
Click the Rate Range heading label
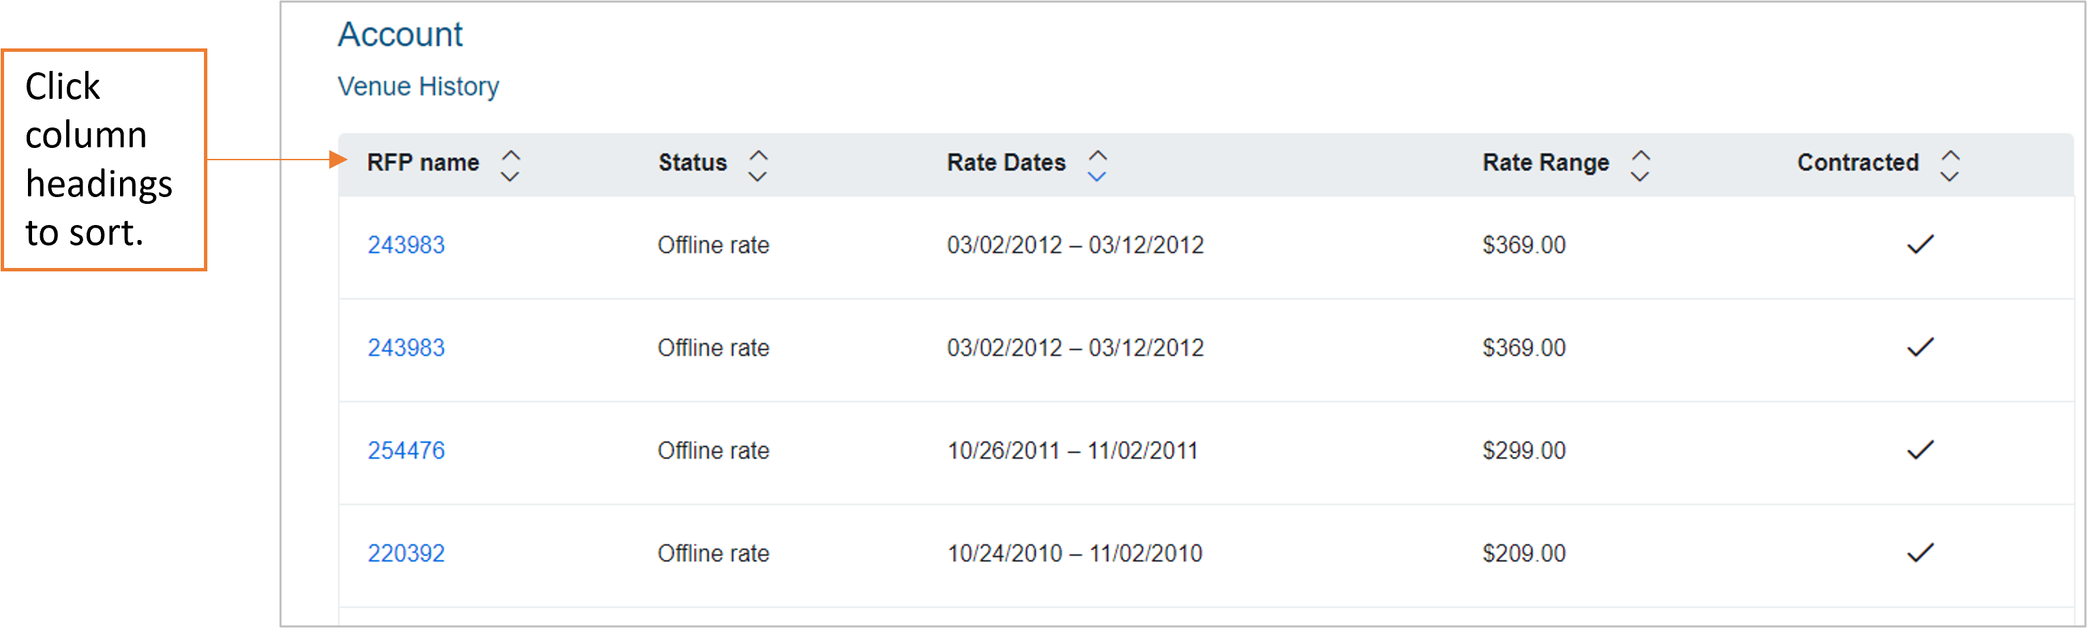pos(1545,163)
